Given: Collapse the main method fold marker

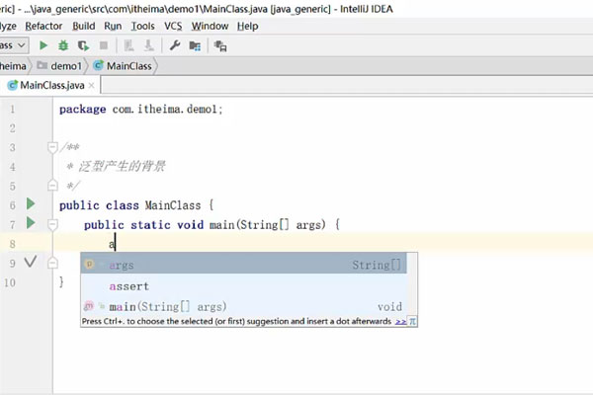Looking at the screenshot, I should [x=52, y=224].
